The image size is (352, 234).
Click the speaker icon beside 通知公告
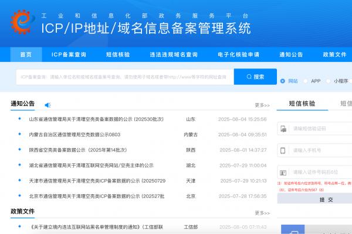pos(48,105)
